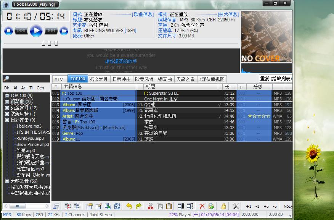
Task: Open the #媒体库视图 playlist tab
Action: tap(212, 79)
